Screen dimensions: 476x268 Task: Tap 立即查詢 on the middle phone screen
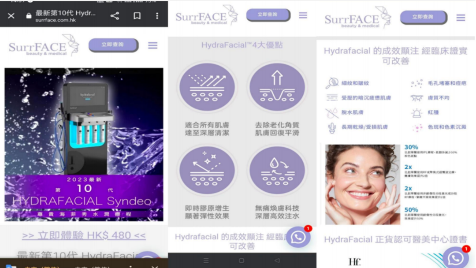(268, 15)
